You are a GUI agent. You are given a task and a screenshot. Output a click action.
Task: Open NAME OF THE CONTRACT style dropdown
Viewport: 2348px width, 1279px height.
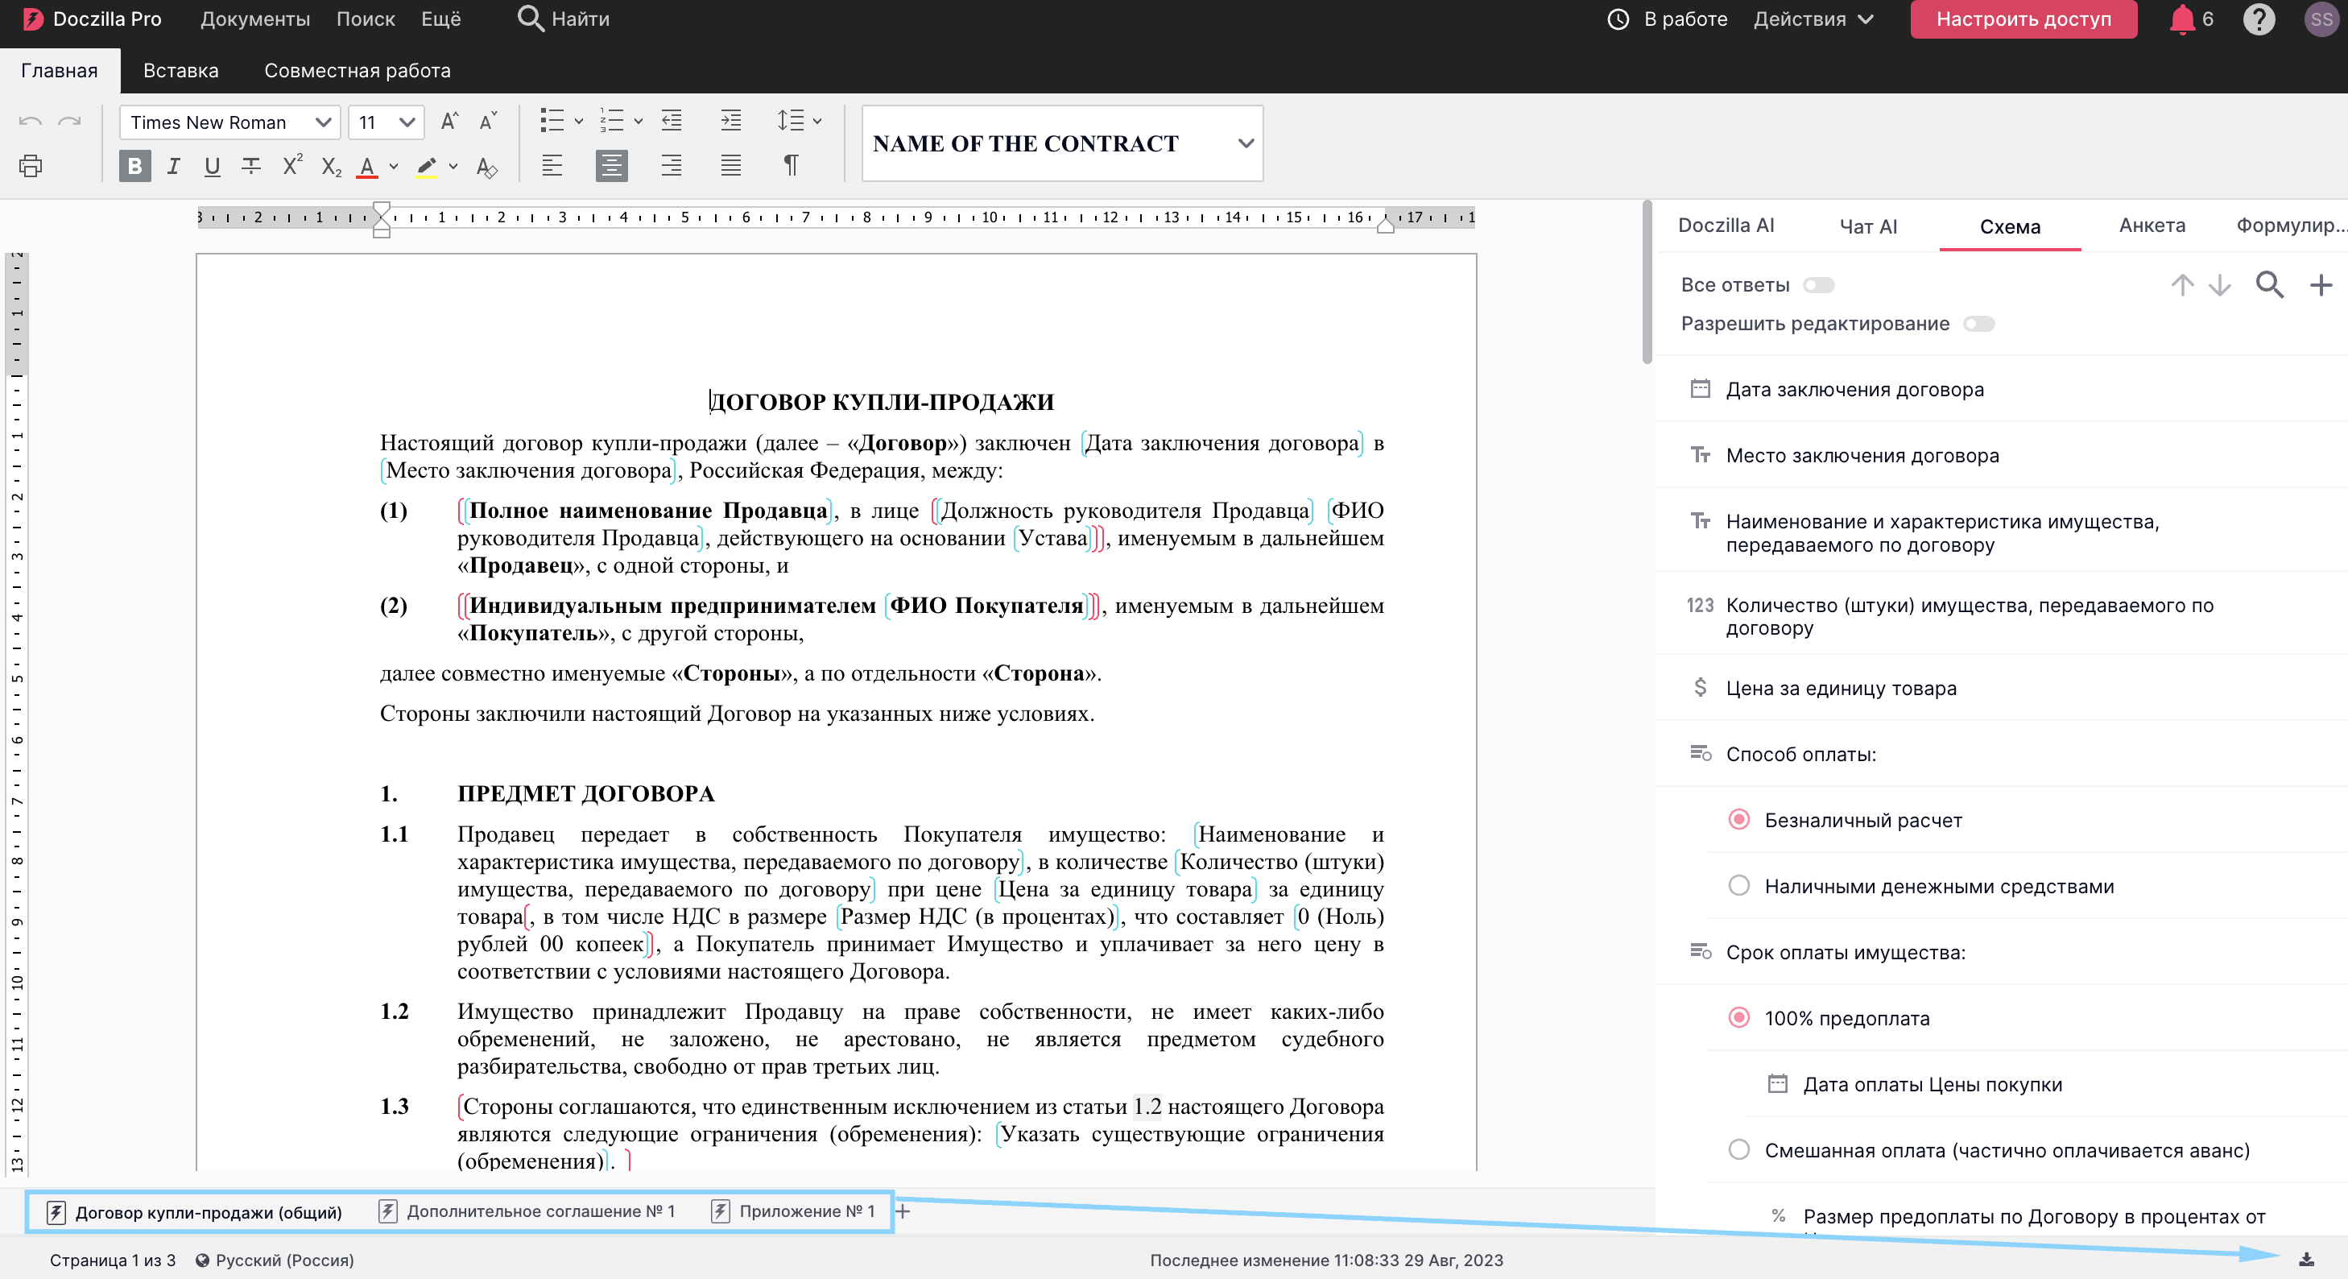coord(1062,143)
